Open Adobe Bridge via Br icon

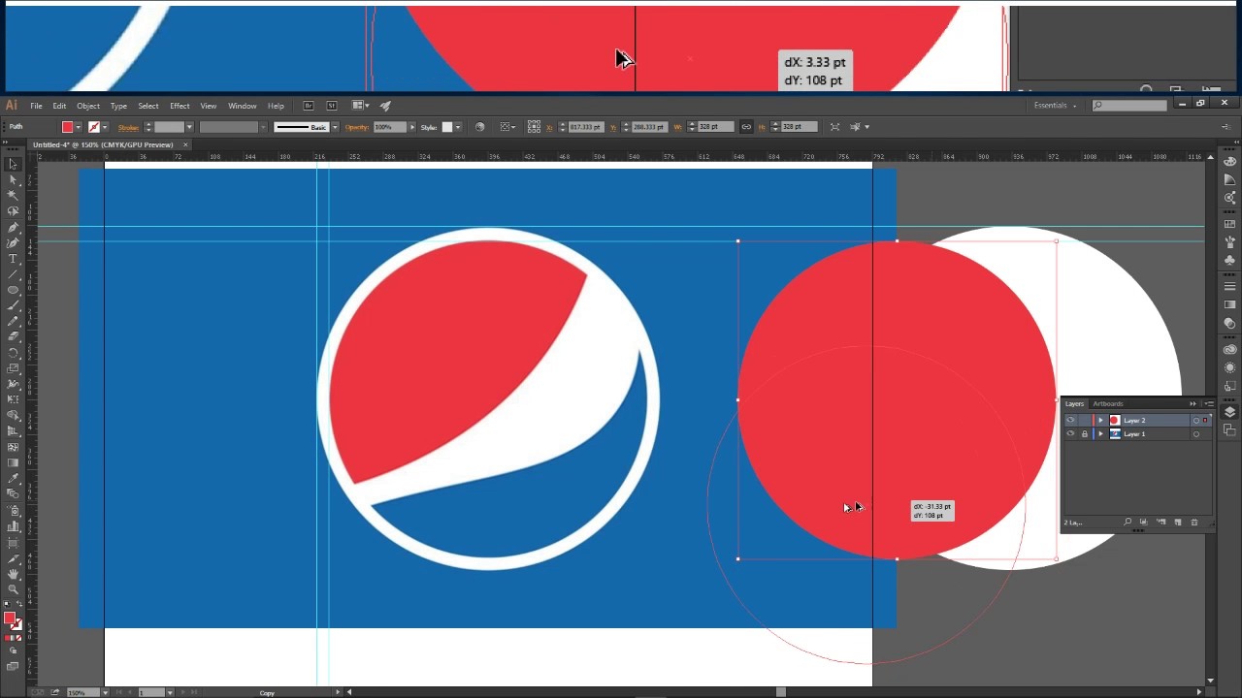309,106
